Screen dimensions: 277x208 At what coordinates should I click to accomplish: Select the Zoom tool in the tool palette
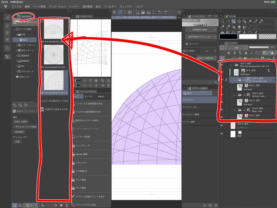(x=223, y=21)
